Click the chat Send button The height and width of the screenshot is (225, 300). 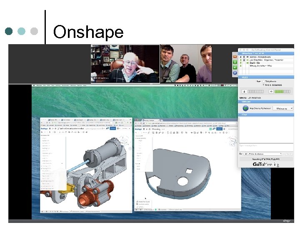pos(289,154)
